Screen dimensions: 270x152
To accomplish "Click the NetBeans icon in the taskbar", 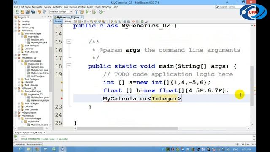I will pos(62,149).
